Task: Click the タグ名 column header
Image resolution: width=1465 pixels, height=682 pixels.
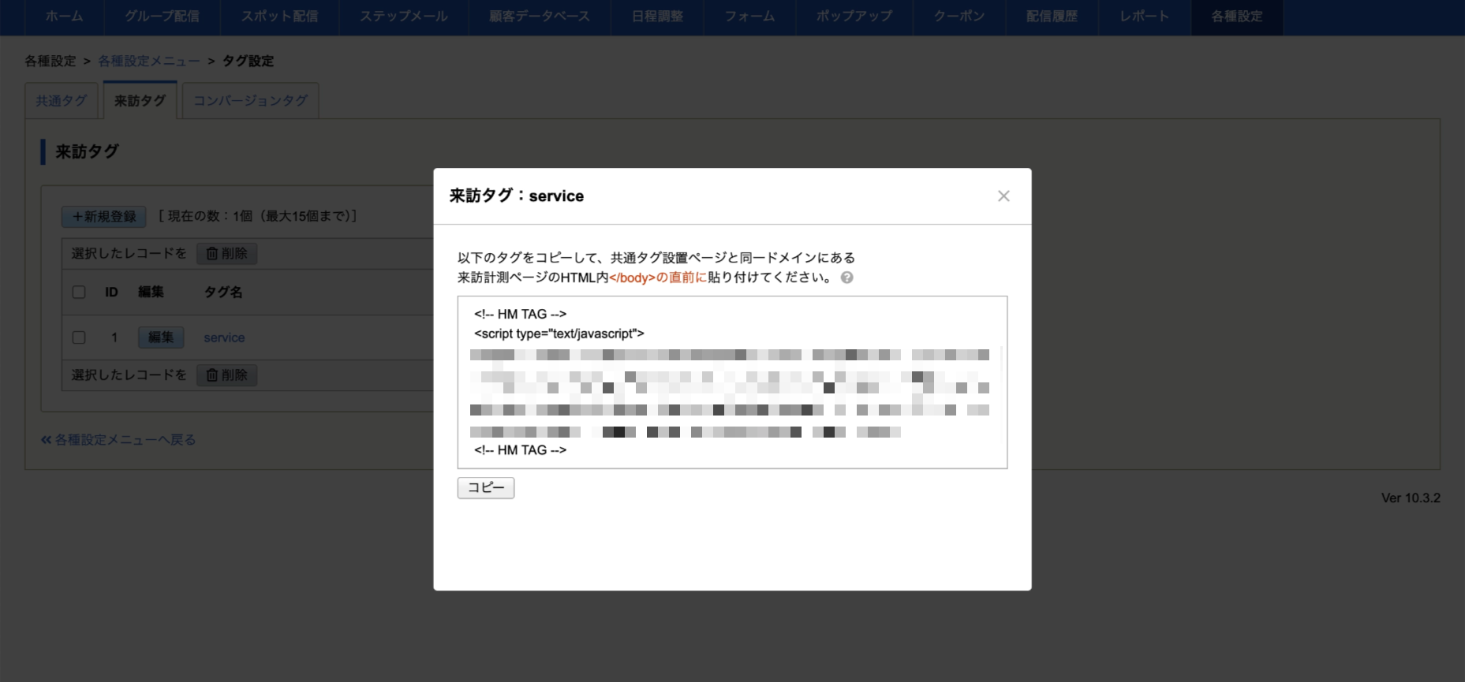Action: tap(223, 293)
